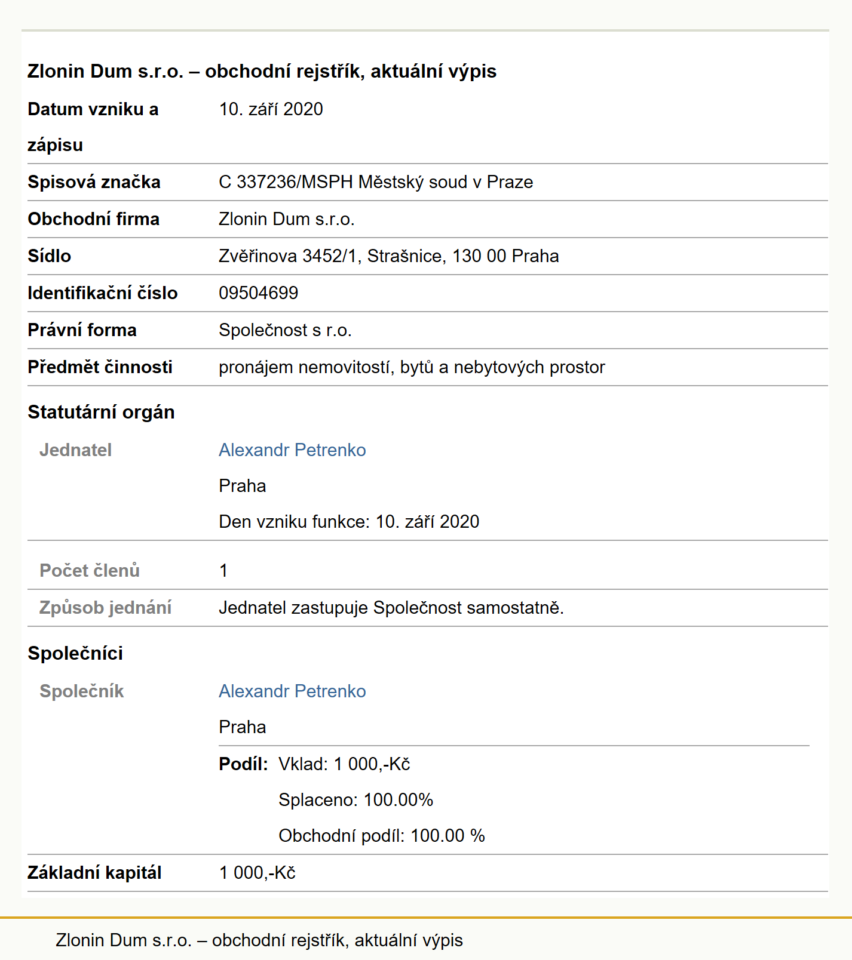Click the Den vzniku funkce line
The height and width of the screenshot is (960, 852).
click(x=349, y=521)
